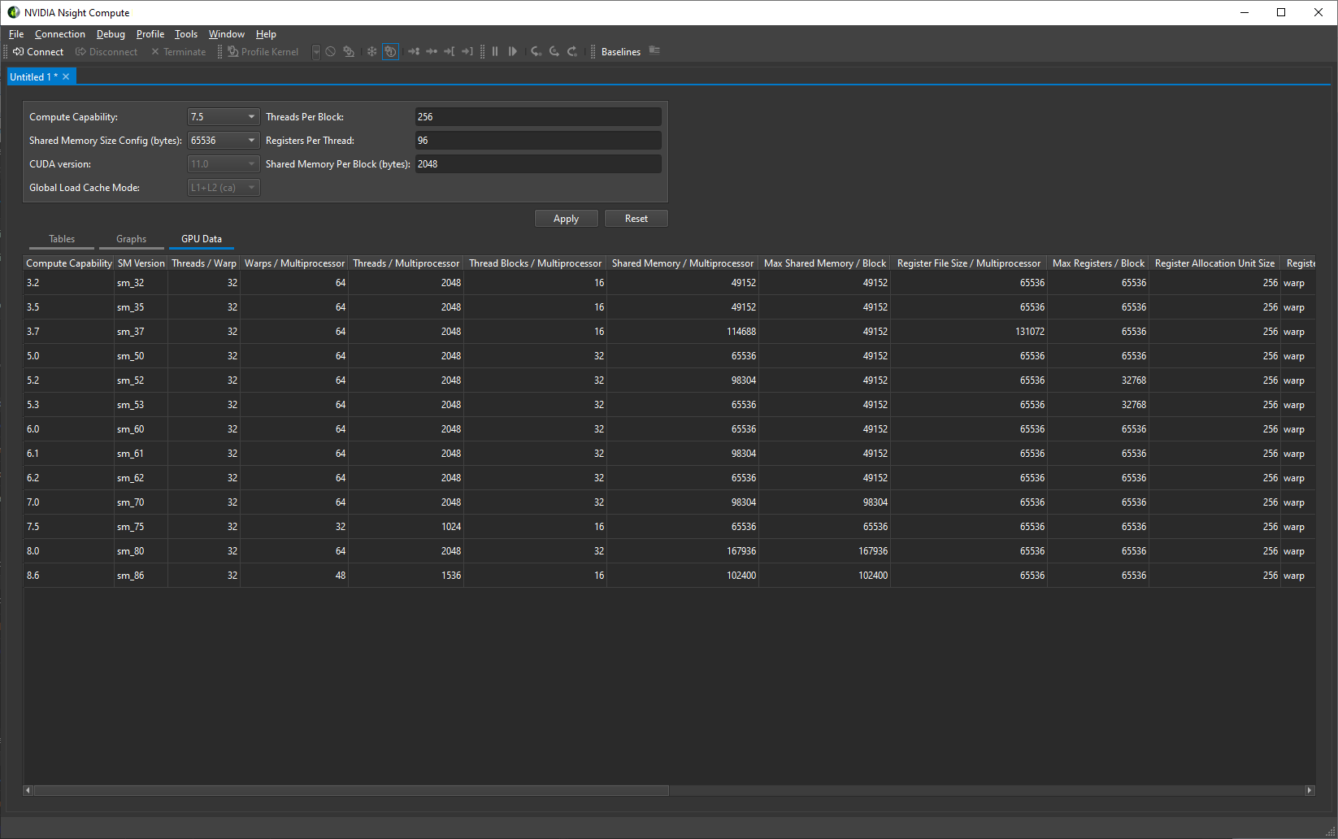The height and width of the screenshot is (839, 1338).
Task: Click the Warps / Multiprocessor column header
Action: pos(294,263)
